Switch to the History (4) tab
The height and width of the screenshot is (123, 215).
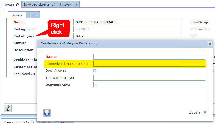(x=68, y=4)
